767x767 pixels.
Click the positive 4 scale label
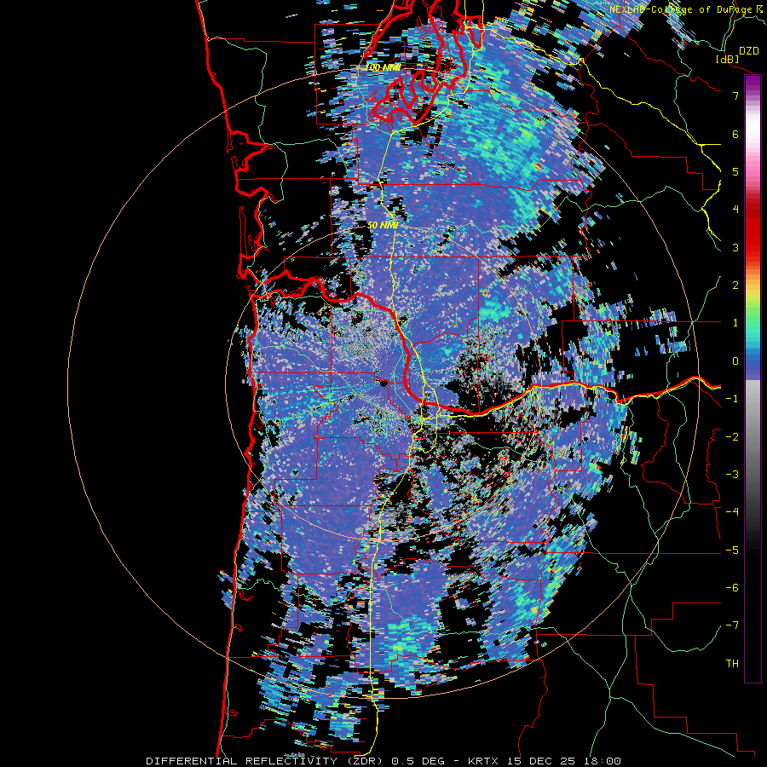pos(735,210)
